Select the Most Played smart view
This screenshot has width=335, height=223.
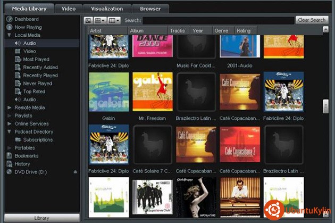click(x=36, y=60)
